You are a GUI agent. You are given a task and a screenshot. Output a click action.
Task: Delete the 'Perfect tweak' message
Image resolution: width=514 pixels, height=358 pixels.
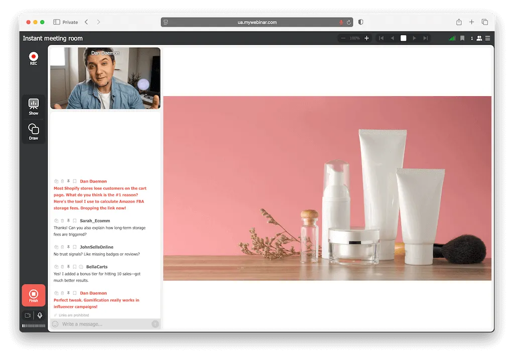click(x=62, y=293)
